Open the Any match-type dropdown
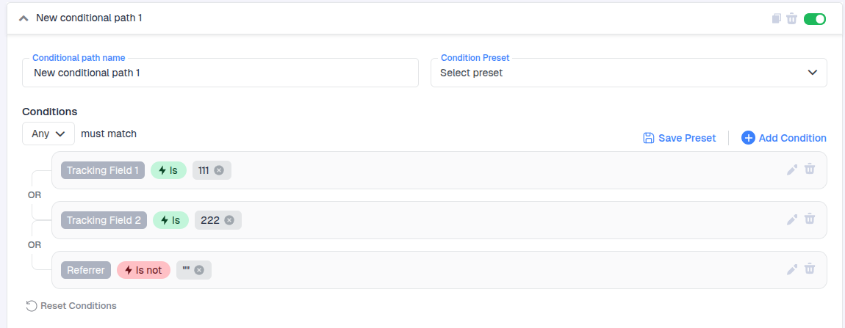 tap(48, 134)
